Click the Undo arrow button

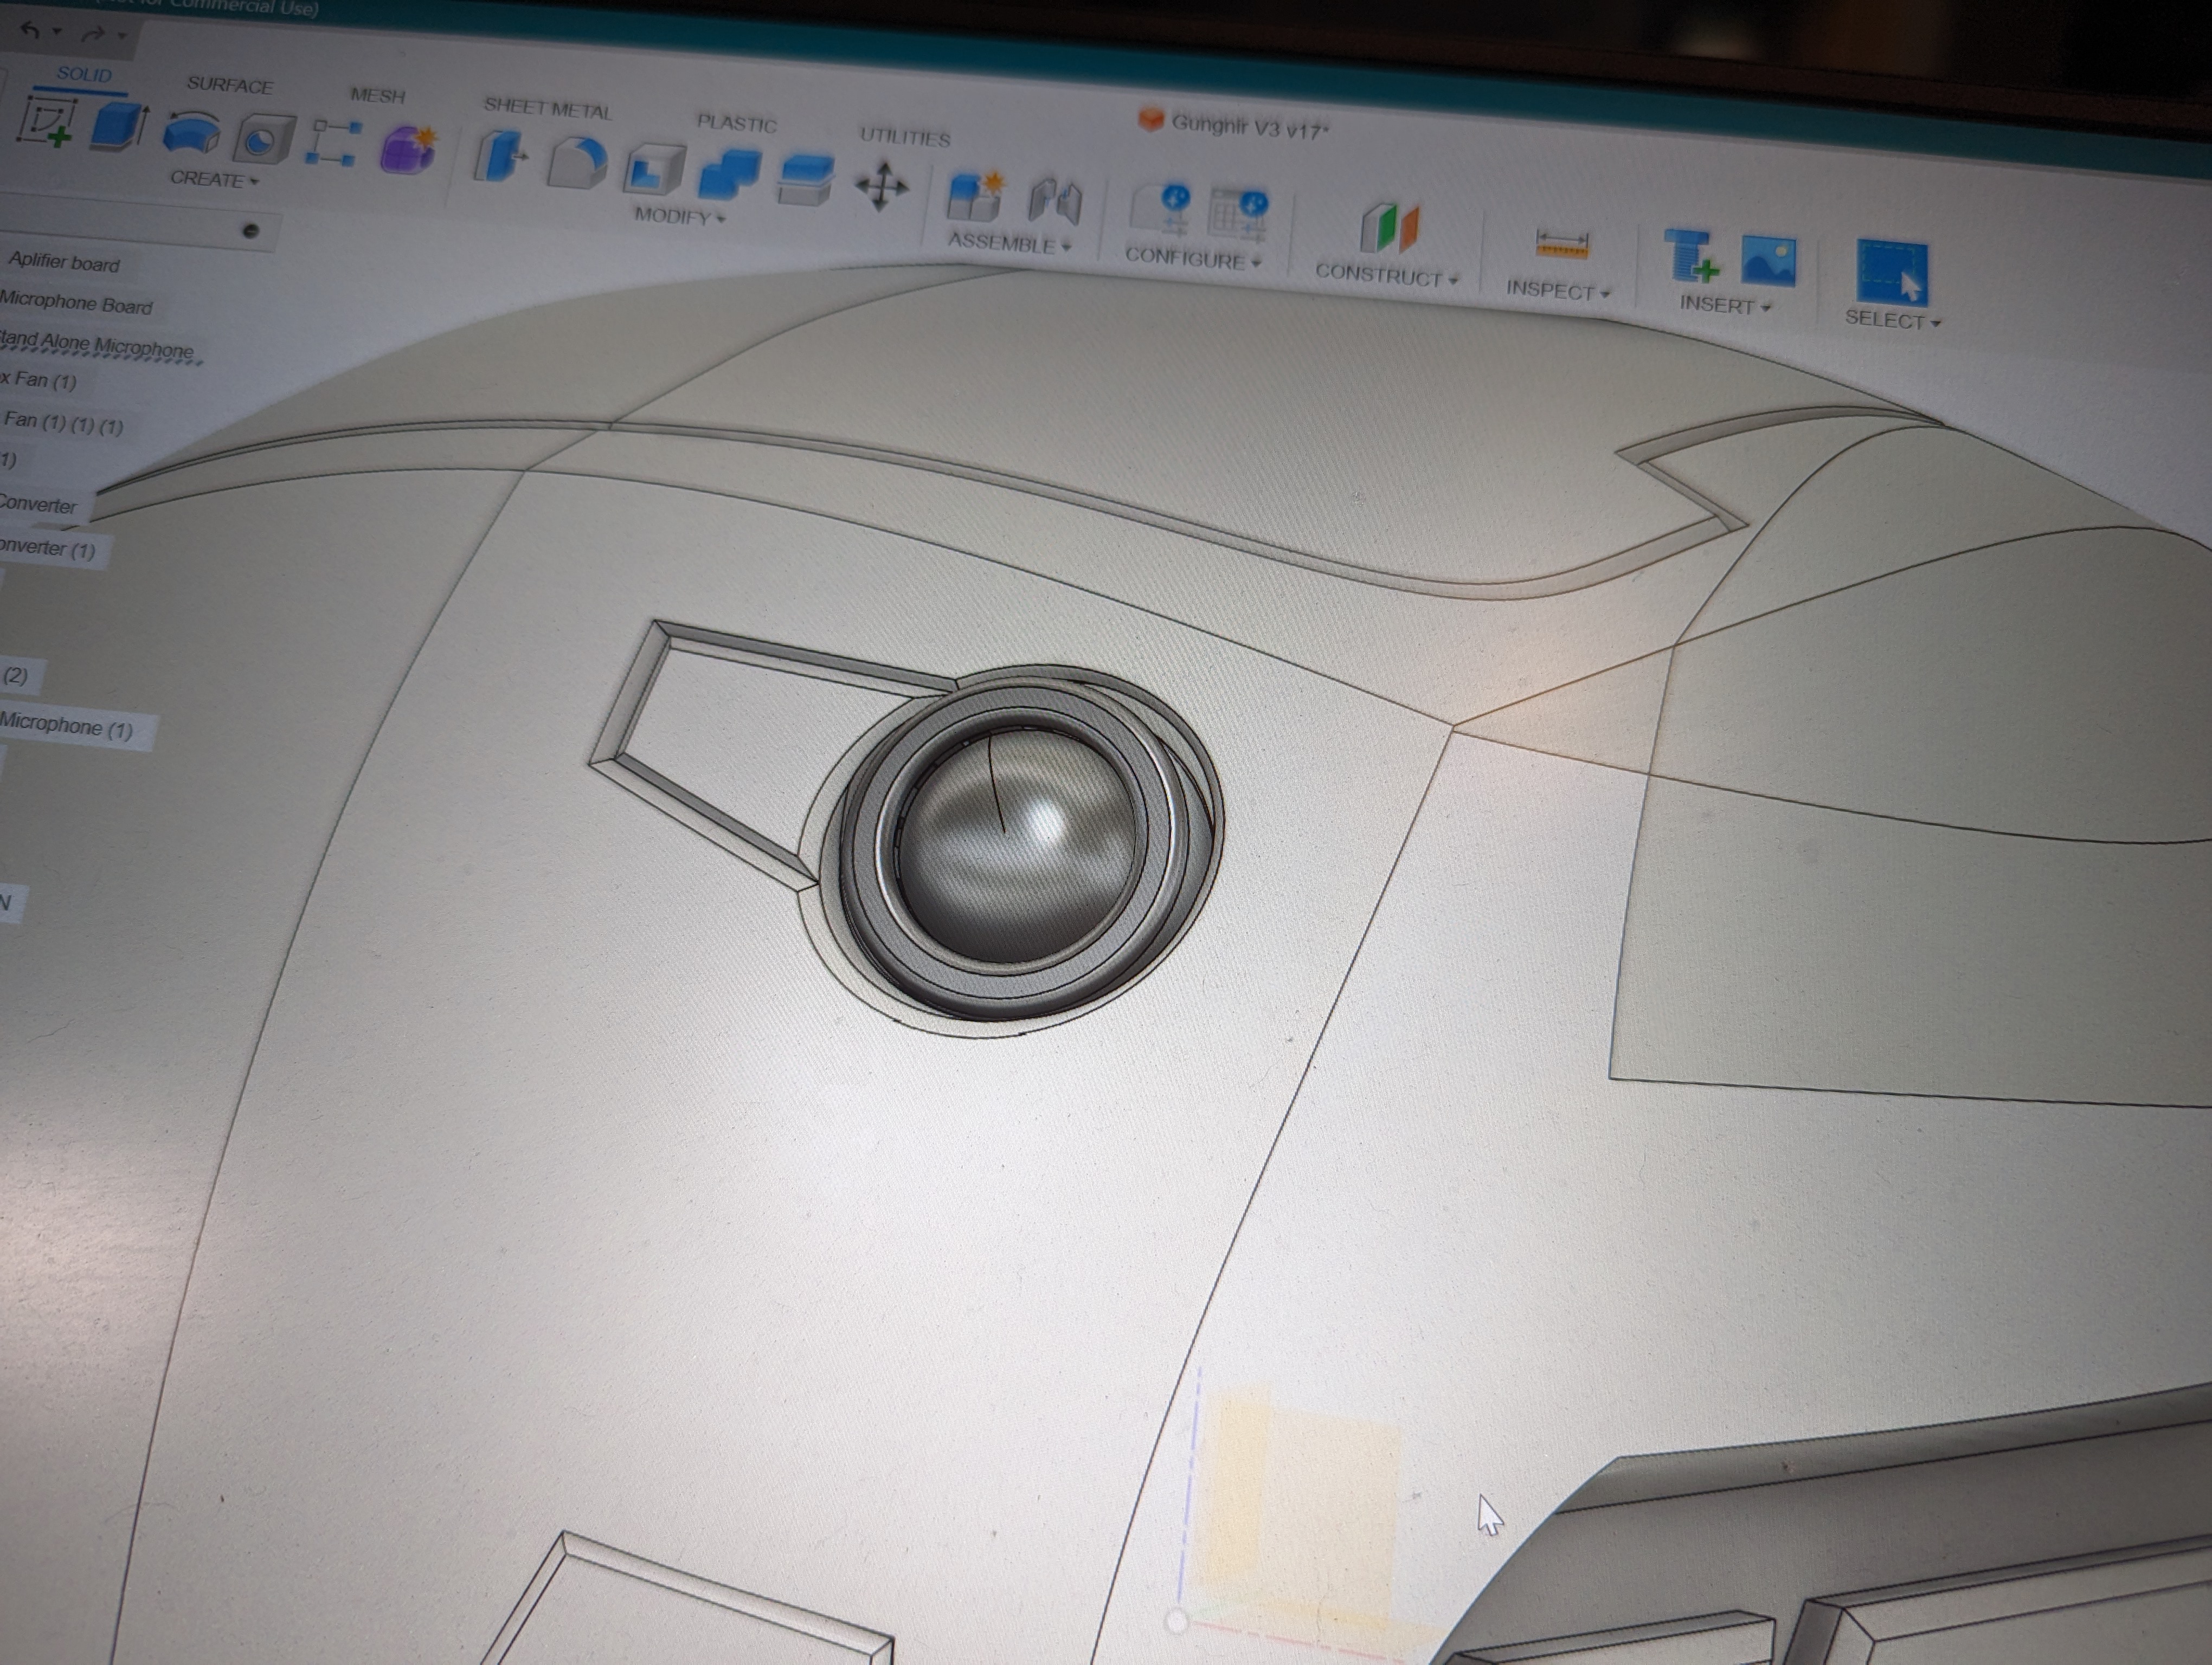(30, 30)
